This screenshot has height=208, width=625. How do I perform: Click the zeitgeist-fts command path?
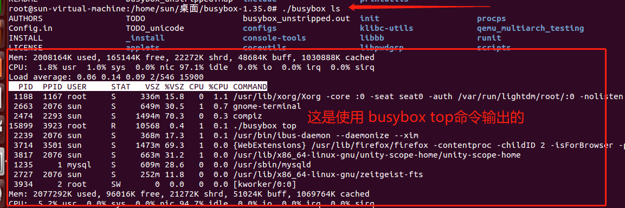[x=328, y=174]
